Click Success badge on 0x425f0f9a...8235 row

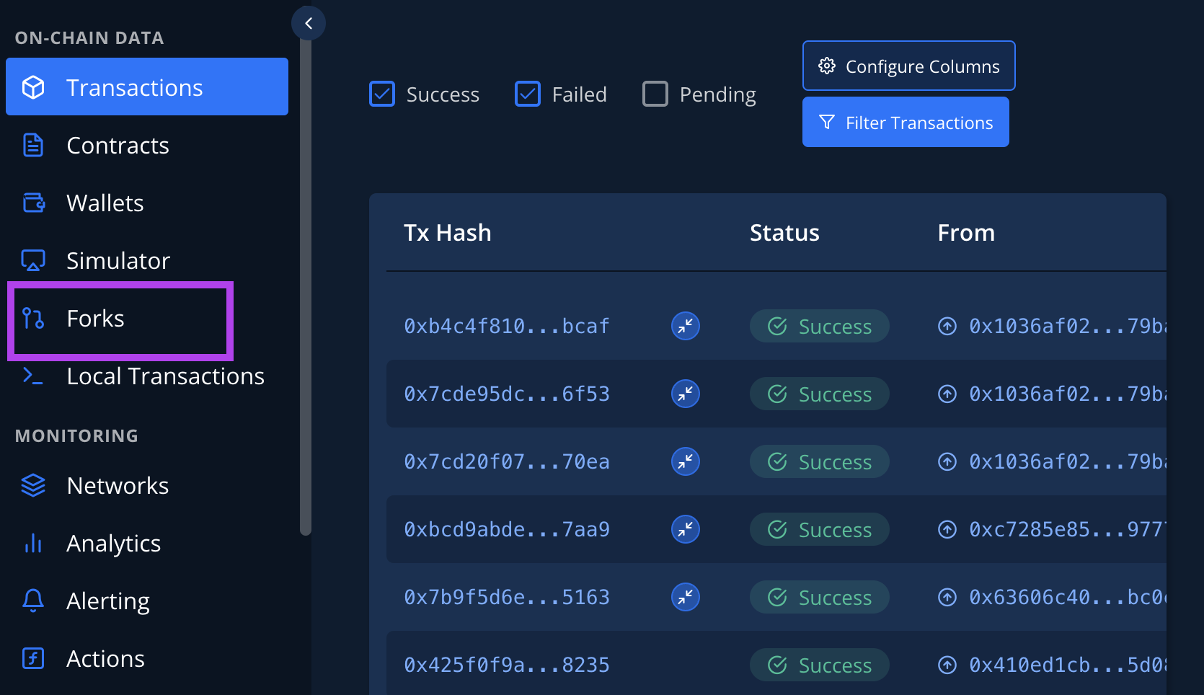point(819,665)
